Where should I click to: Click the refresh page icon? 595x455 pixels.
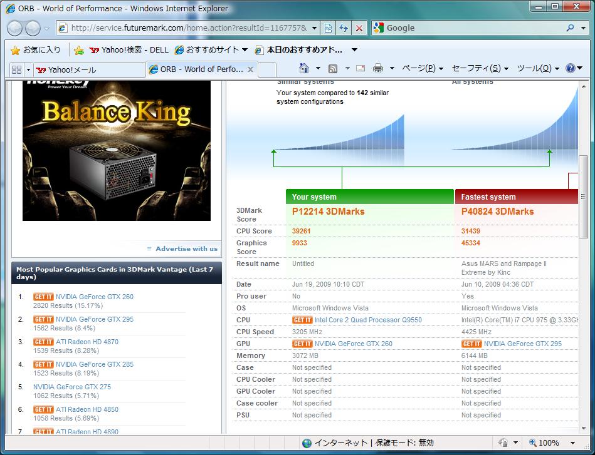(x=344, y=28)
